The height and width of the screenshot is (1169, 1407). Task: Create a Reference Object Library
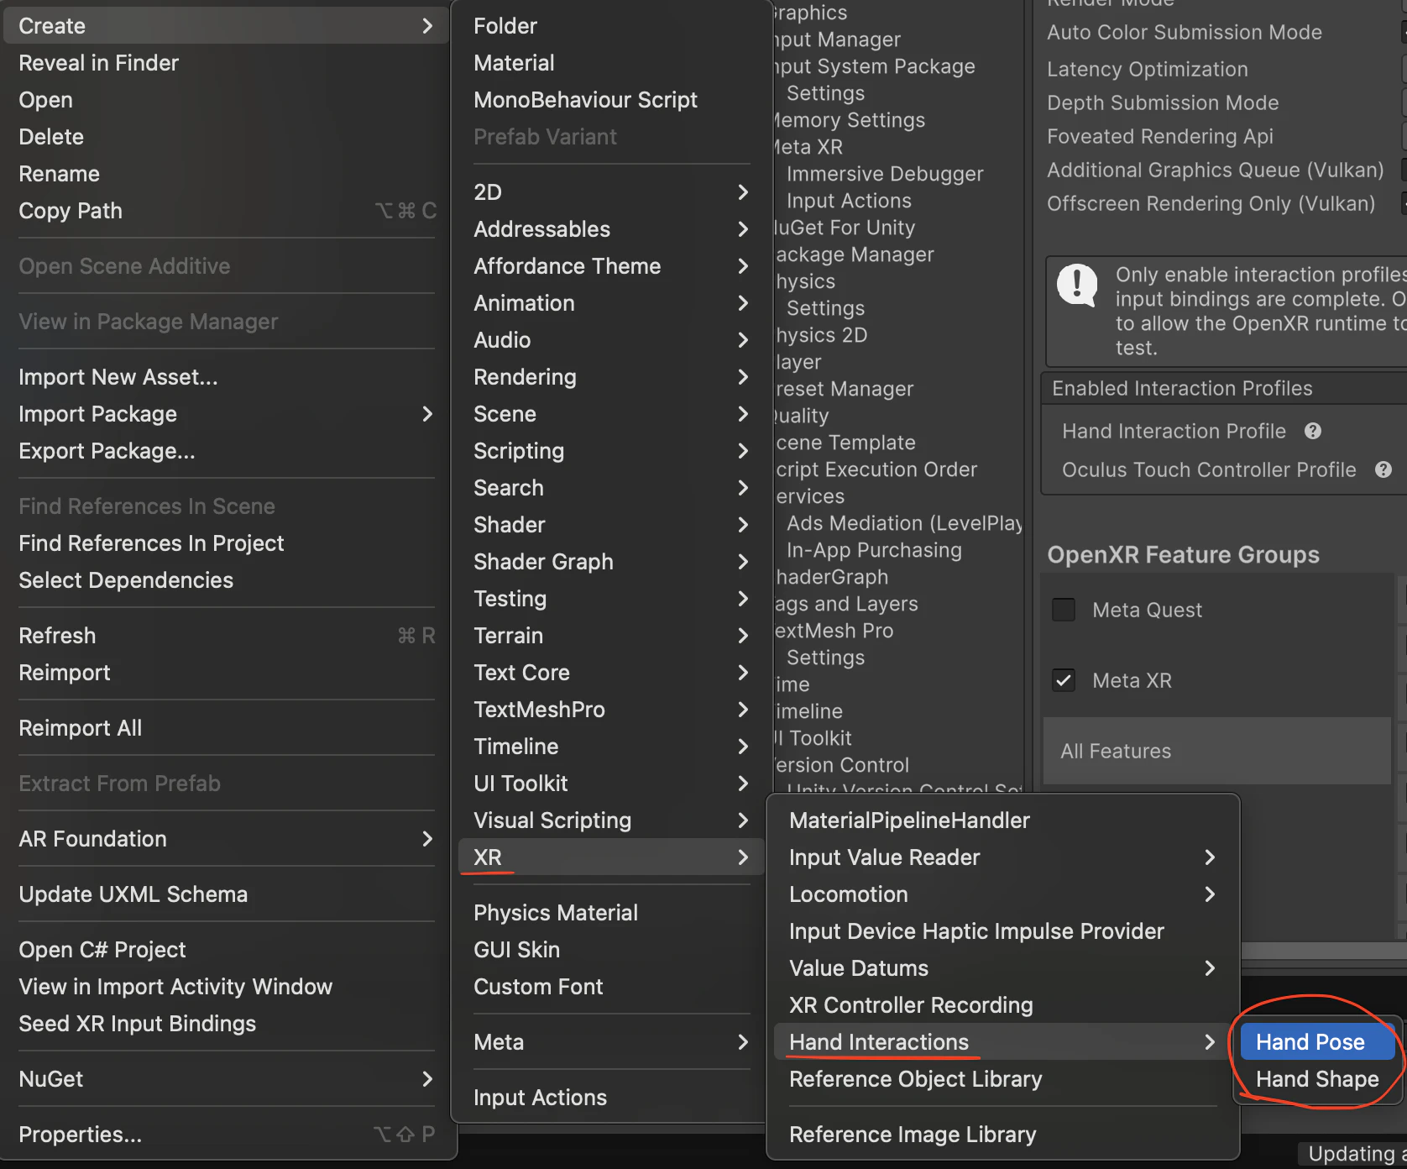(1003, 1079)
